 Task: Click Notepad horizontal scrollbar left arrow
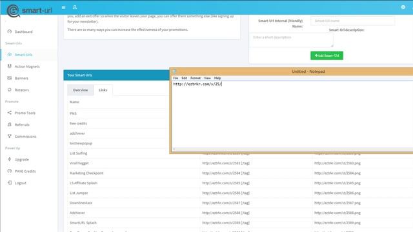coord(174,149)
